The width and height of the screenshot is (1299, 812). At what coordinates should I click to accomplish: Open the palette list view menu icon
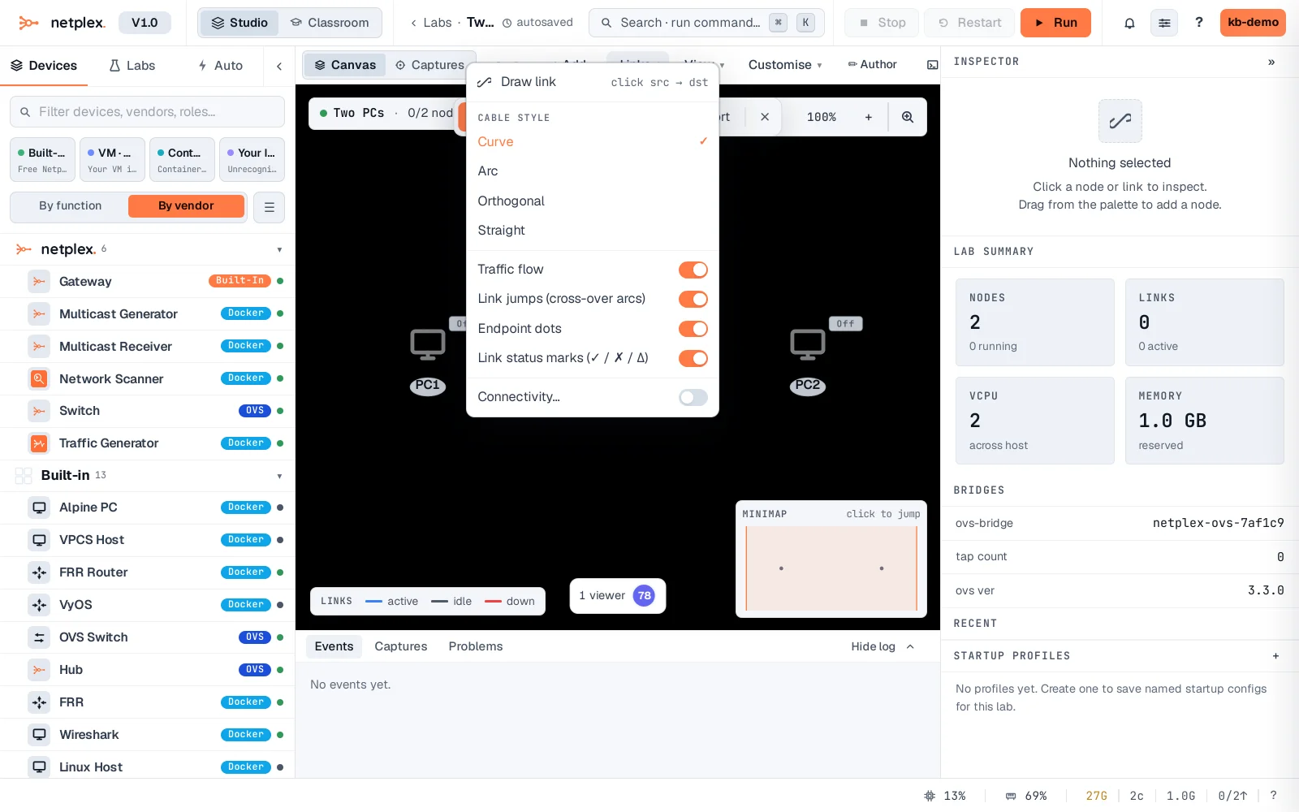(269, 207)
